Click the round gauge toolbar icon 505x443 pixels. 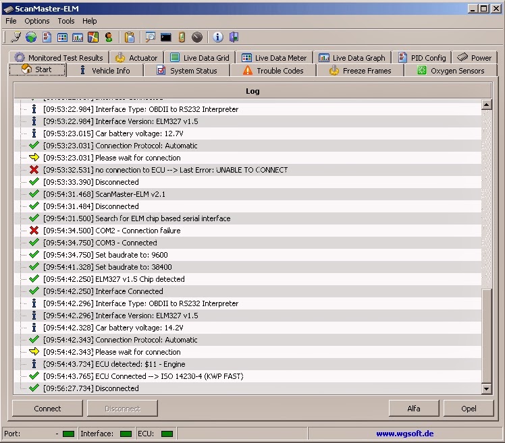(197, 37)
